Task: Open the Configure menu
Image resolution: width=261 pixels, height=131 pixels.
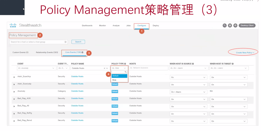Action: click(x=142, y=25)
